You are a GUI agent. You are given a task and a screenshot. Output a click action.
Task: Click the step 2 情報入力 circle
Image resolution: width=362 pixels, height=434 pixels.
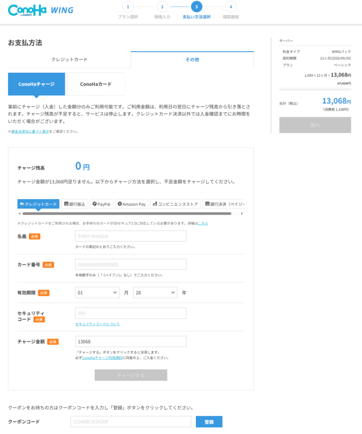[x=162, y=7]
